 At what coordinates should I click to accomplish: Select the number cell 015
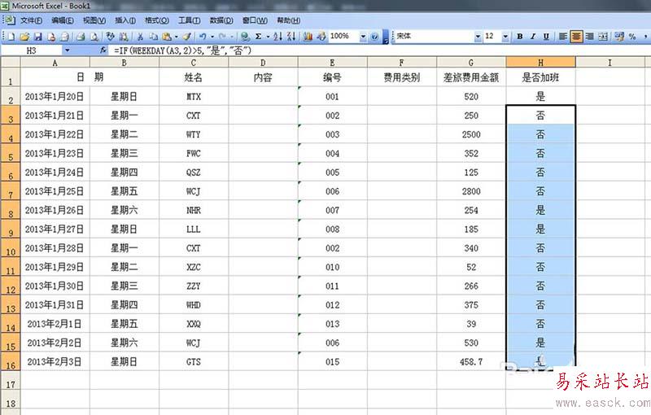tap(332, 362)
